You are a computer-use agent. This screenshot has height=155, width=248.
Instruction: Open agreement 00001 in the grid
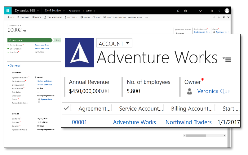point(79,122)
